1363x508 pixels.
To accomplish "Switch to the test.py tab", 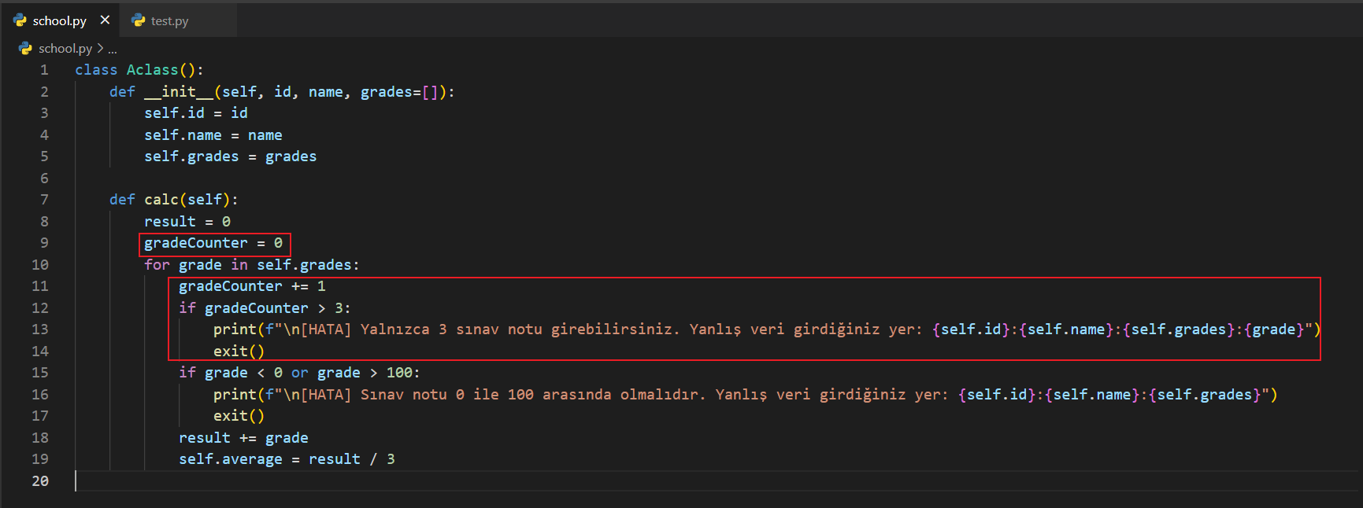I will 169,21.
